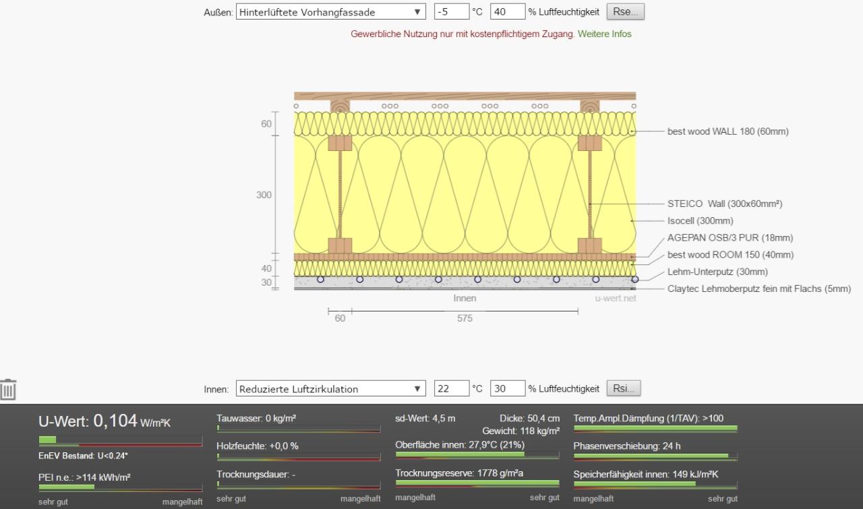Click the Tauwasser: 0 kg/m² text
Viewport: 863px width, 509px height.
[x=256, y=419]
